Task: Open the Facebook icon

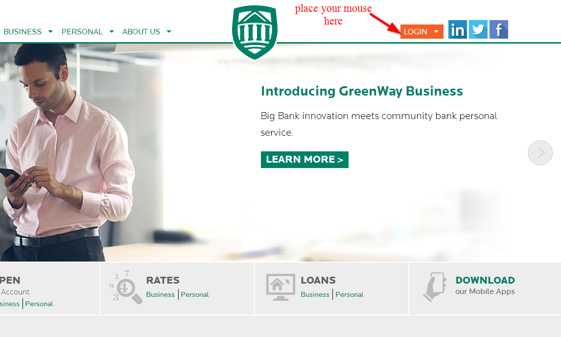Action: click(x=499, y=29)
